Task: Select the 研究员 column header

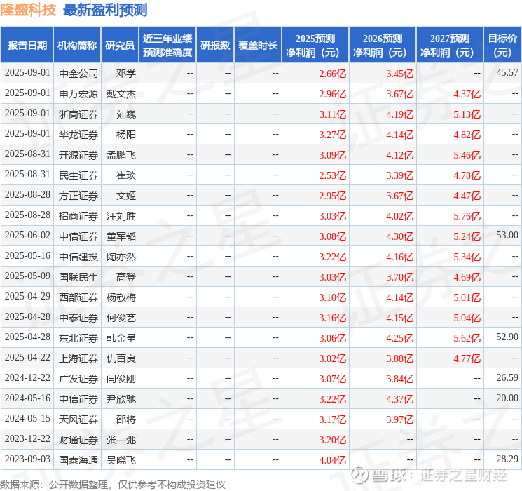Action: click(120, 46)
